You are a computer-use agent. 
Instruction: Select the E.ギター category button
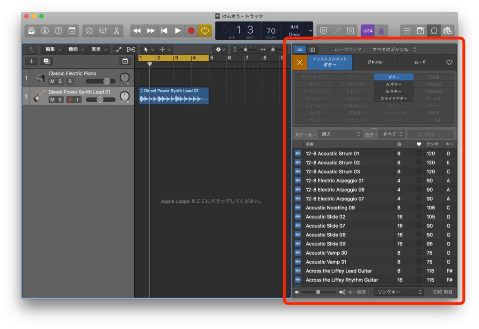coord(394,91)
